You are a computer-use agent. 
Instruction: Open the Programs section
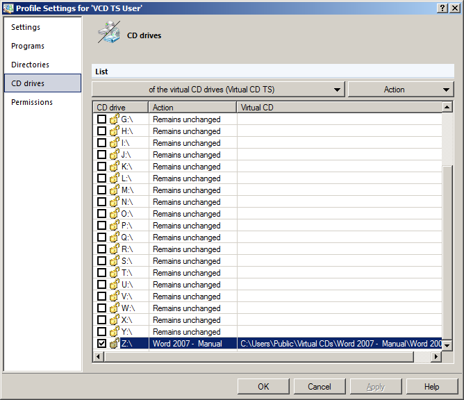click(x=28, y=46)
